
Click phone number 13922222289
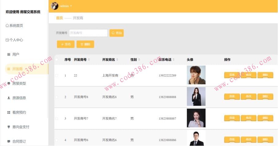pos(167,75)
